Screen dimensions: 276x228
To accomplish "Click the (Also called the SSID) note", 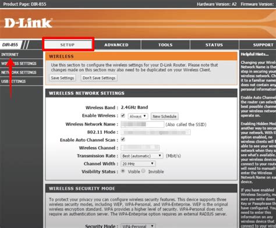I will click(x=186, y=124).
